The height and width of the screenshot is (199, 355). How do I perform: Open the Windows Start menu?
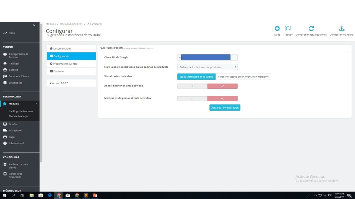[x=4, y=195]
